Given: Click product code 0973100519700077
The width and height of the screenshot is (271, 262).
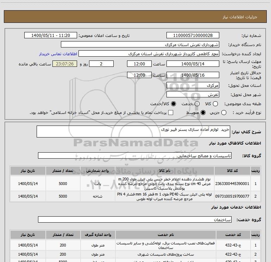Looking at the screenshot, I should (232, 196).
